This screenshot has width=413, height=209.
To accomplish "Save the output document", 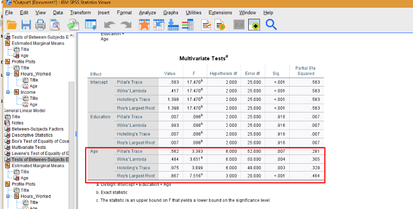I will click(26, 25).
